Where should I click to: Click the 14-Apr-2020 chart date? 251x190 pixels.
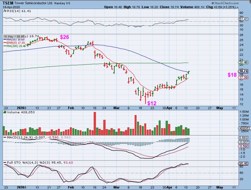pos(11,7)
